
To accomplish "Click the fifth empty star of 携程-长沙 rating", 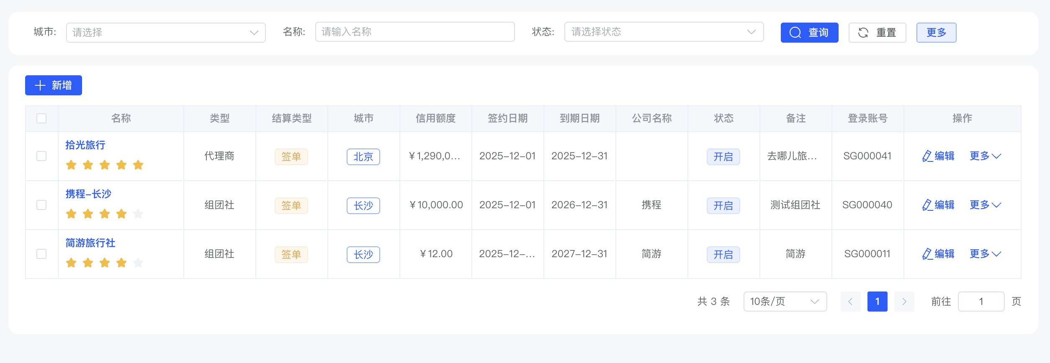I will pos(138,214).
